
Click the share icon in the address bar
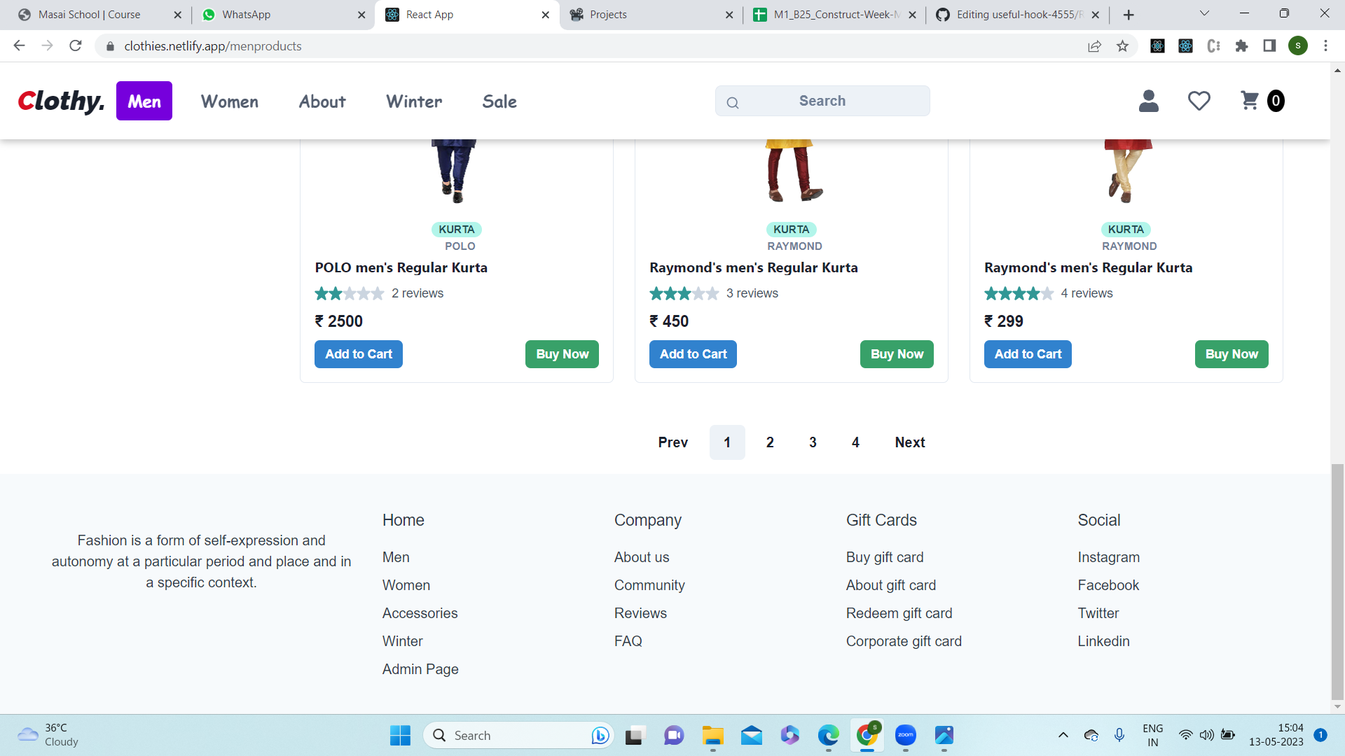coord(1095,45)
